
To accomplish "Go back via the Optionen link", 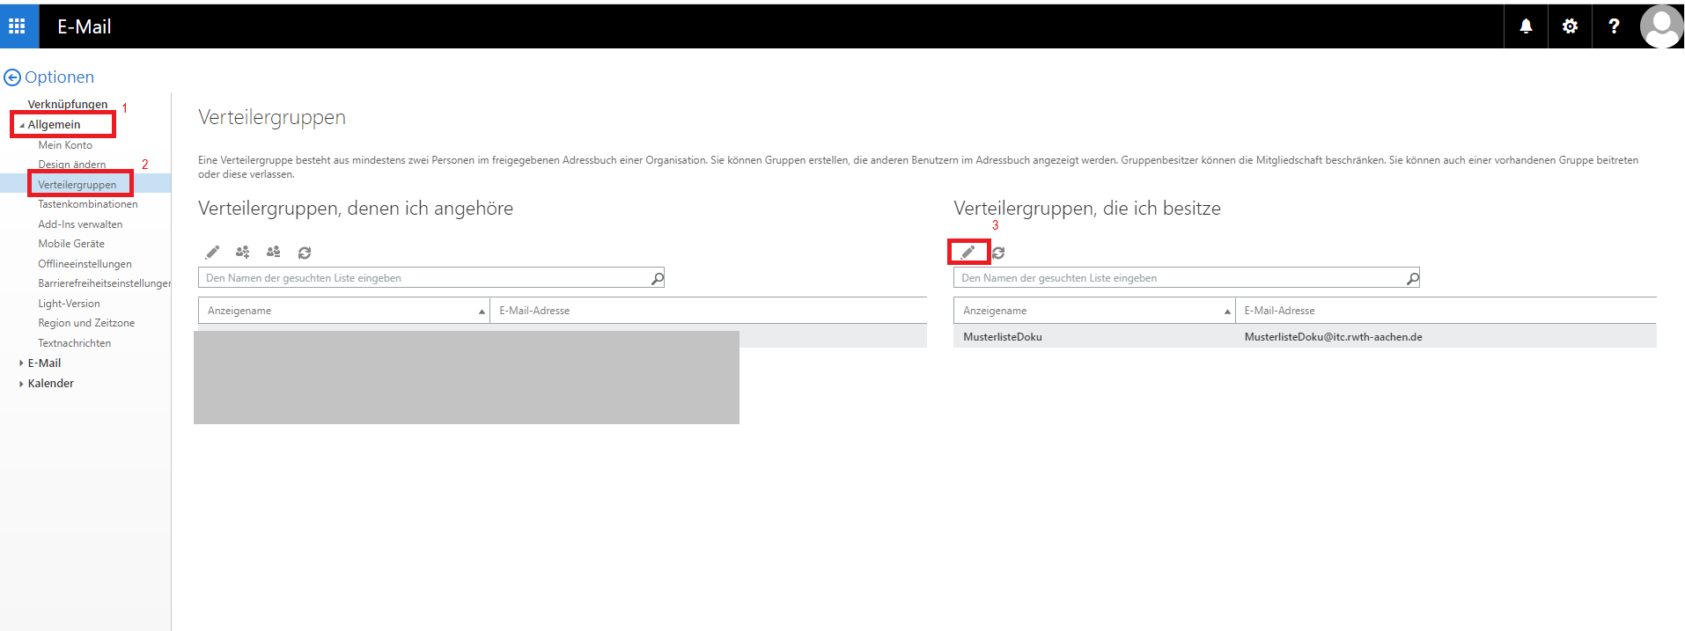I will (x=49, y=77).
